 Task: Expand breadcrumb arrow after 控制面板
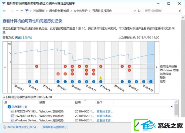tap(47, 11)
